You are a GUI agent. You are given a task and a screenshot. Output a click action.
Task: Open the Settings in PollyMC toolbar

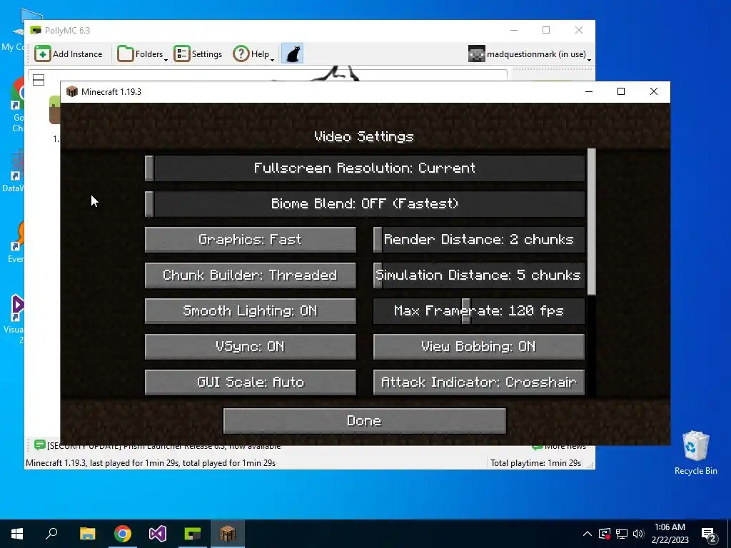tap(198, 54)
